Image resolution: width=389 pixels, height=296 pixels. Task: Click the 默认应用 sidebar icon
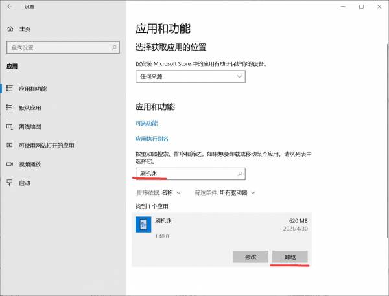[10, 108]
